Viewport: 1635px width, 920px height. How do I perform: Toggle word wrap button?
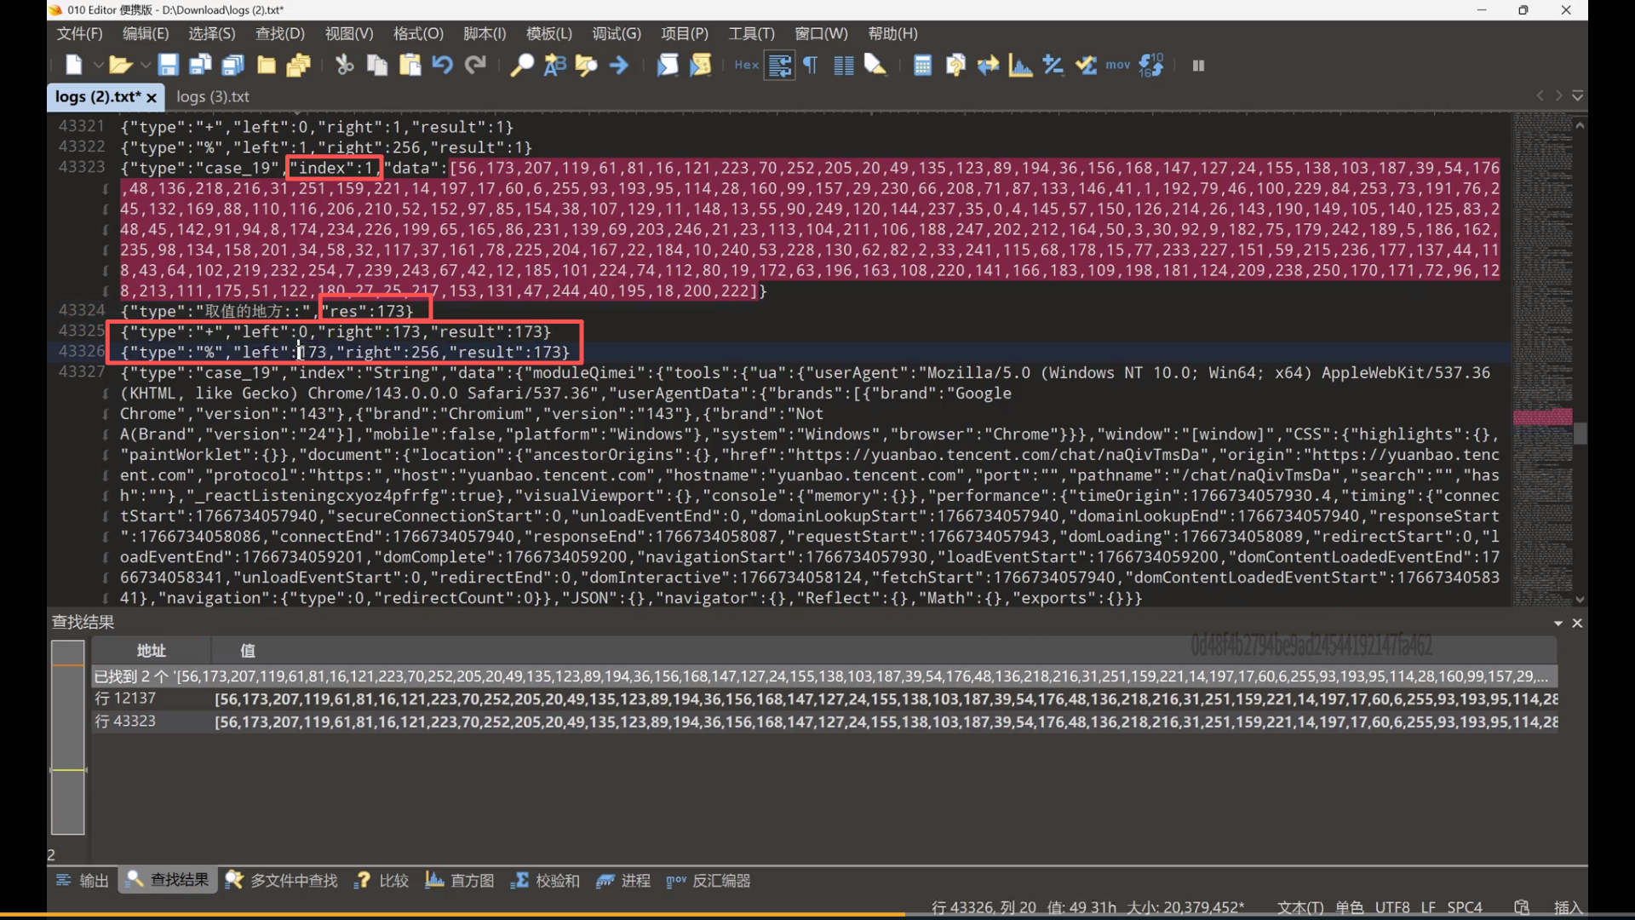pos(779,65)
